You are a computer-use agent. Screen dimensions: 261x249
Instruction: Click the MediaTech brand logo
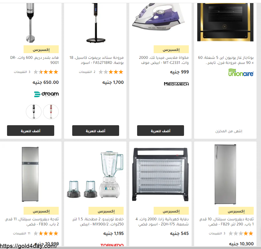click(176, 84)
